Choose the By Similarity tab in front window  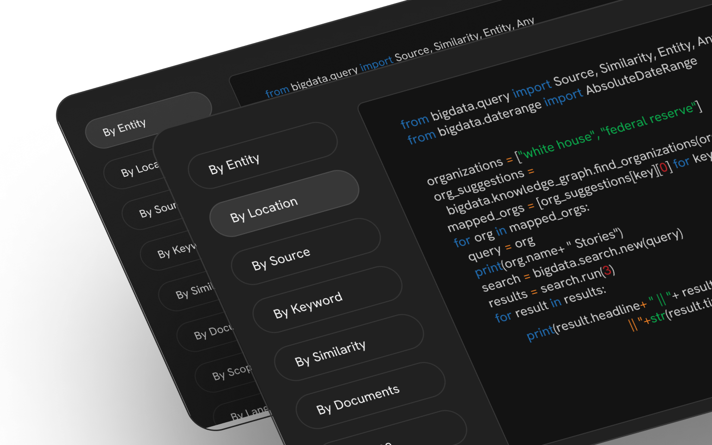[x=349, y=347]
